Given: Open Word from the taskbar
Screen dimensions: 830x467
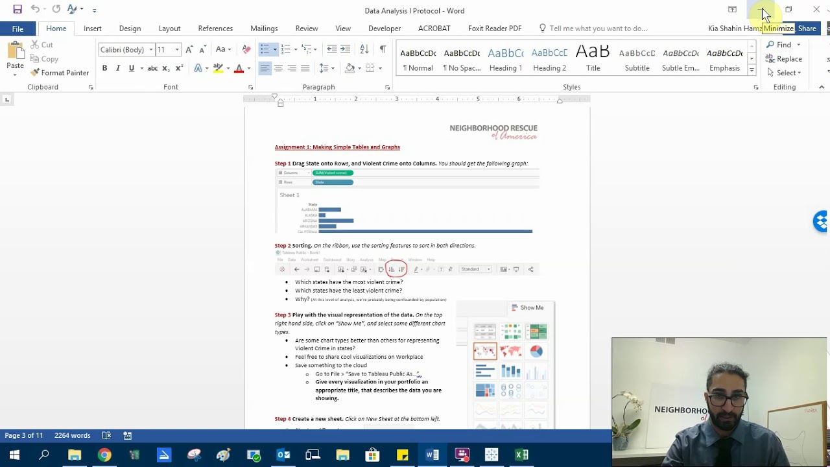Looking at the screenshot, I should (x=432, y=455).
